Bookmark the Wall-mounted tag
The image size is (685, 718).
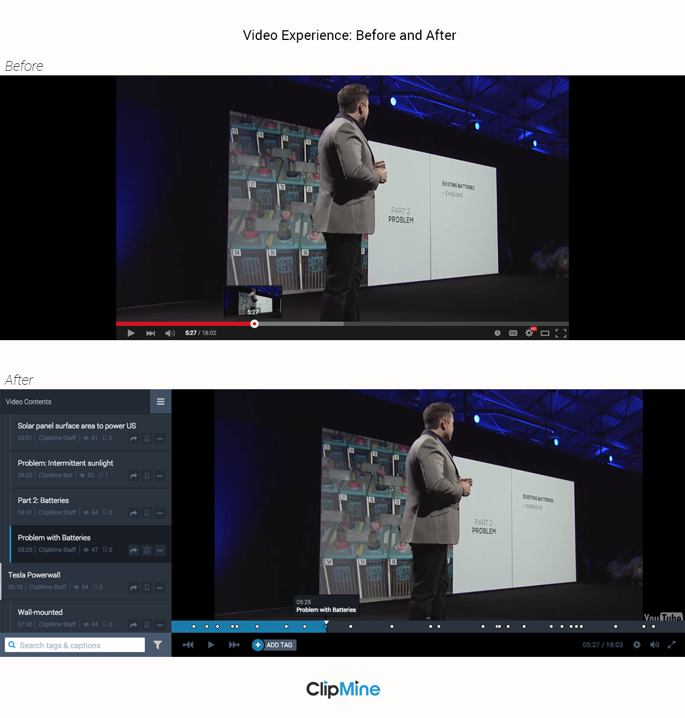point(147,625)
